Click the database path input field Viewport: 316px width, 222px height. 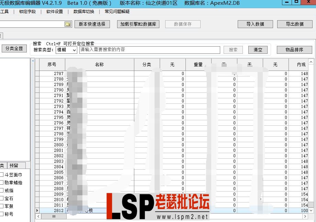tap(32, 24)
